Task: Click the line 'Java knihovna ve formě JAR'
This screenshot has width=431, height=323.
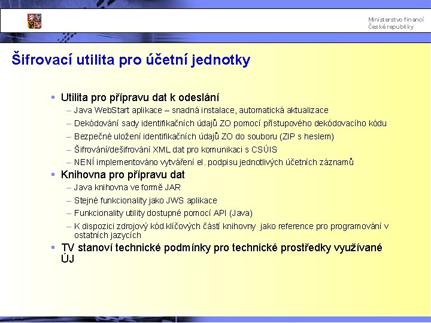Action: point(128,187)
